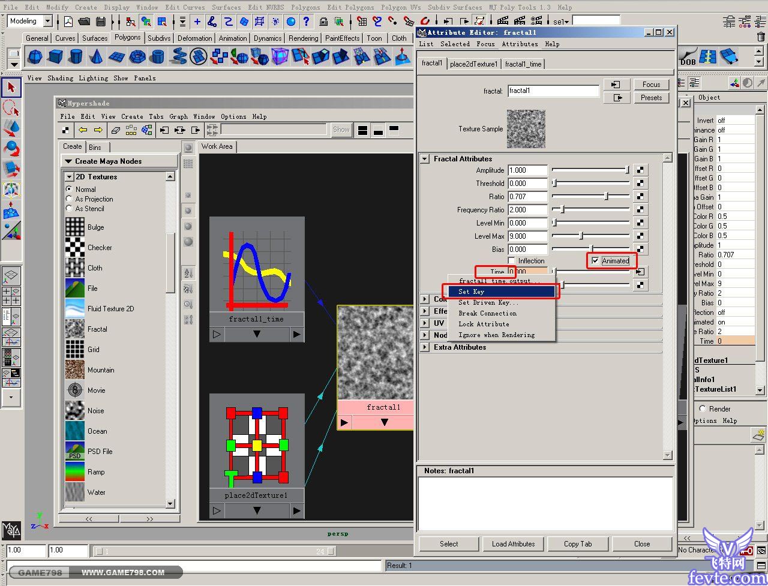This screenshot has height=586, width=768.
Task: Click the polygon cone shelf icon
Action: point(95,57)
